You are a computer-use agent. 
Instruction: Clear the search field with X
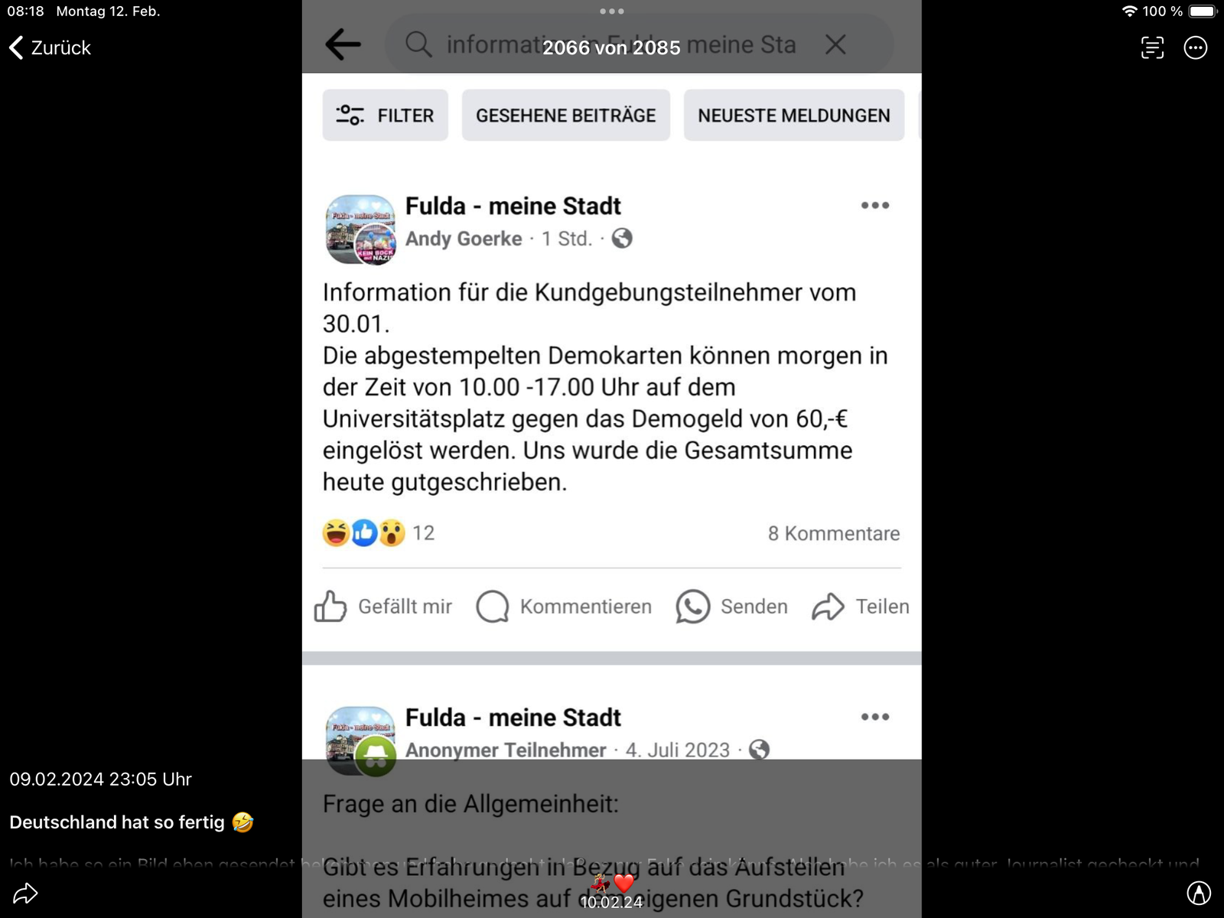click(835, 44)
